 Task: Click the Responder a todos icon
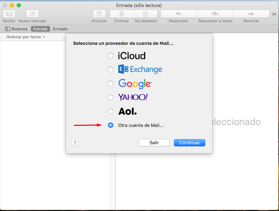215,14
